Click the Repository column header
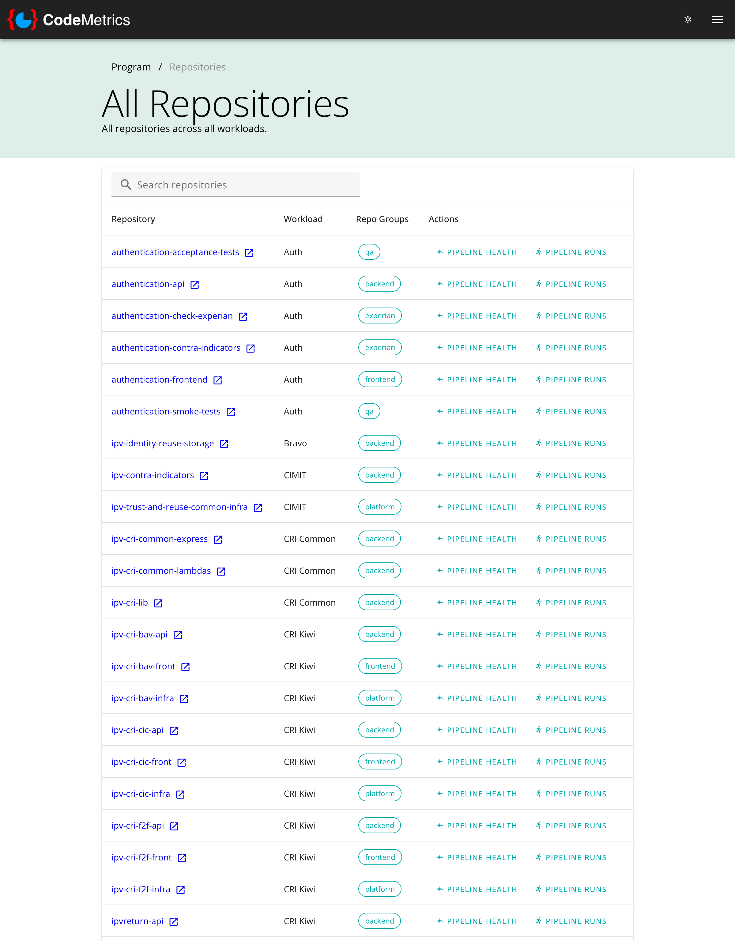This screenshot has width=735, height=941. [x=133, y=219]
